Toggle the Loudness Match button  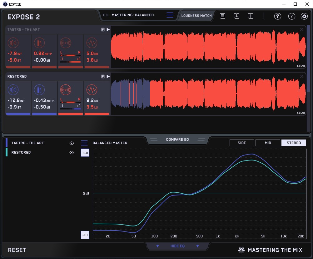click(196, 16)
